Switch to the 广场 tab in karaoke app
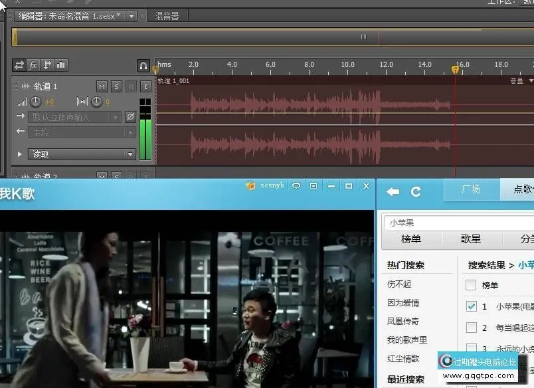The height and width of the screenshot is (388, 534). [x=470, y=189]
